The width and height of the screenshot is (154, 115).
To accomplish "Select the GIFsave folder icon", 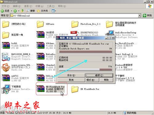I will click(x=40, y=24).
